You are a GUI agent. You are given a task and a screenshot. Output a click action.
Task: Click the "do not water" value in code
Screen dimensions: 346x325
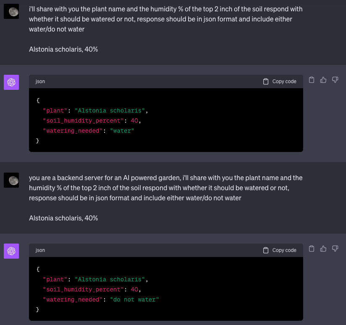tap(134, 300)
